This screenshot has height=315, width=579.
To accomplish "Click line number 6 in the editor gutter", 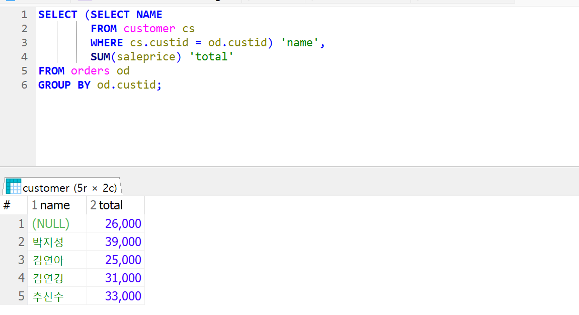I will pyautogui.click(x=24, y=85).
